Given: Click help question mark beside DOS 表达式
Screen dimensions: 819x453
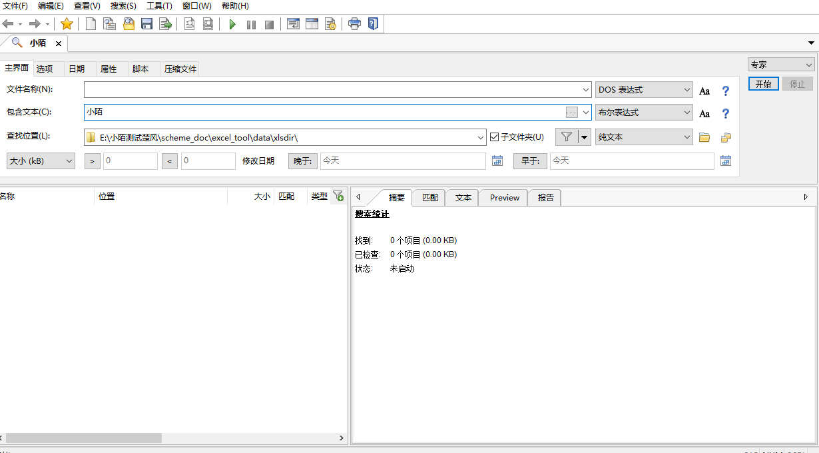Looking at the screenshot, I should click(x=726, y=91).
